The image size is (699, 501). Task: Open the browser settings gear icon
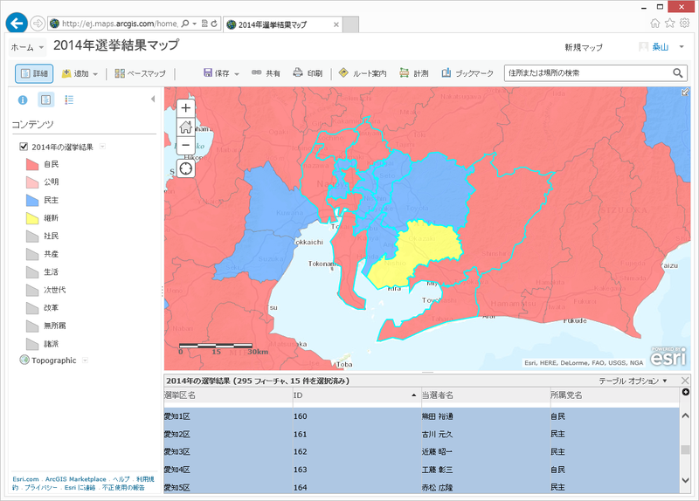(684, 24)
